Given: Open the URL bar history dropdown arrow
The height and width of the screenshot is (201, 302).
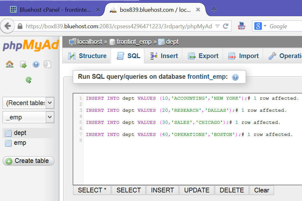Looking at the screenshot, I should click(x=217, y=26).
